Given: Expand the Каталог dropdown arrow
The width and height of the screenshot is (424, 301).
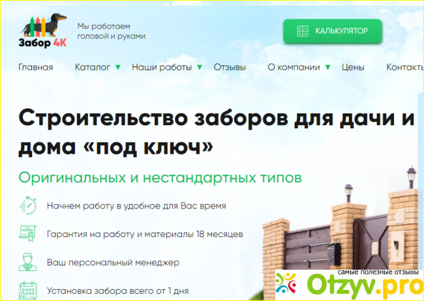Looking at the screenshot, I should [x=117, y=67].
